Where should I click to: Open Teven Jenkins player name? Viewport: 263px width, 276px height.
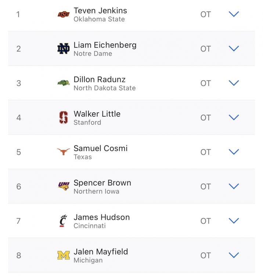pyautogui.click(x=100, y=11)
